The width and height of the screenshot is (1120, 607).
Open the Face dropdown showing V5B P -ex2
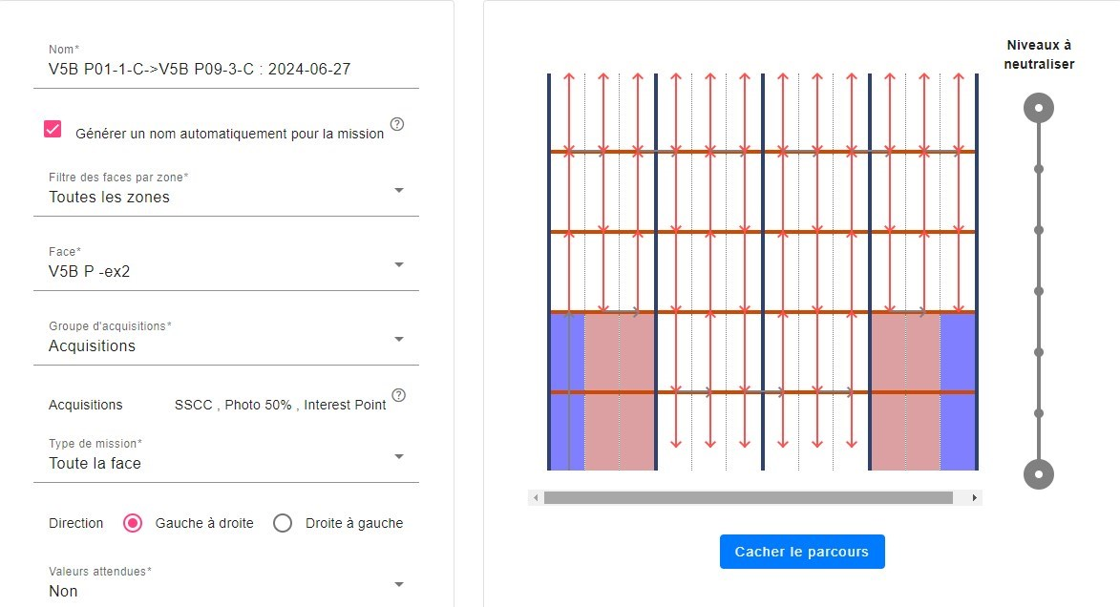click(x=225, y=264)
